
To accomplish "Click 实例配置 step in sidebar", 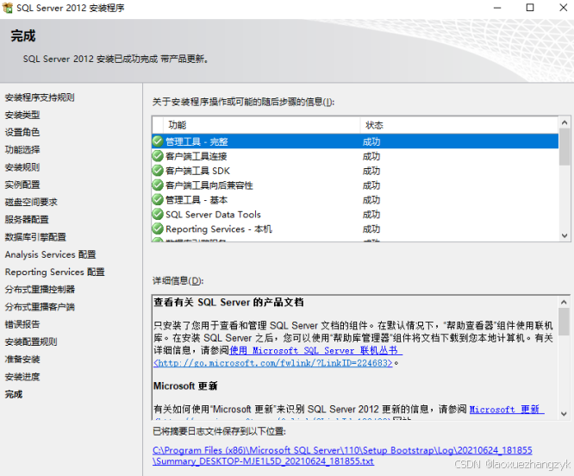I will click(22, 185).
